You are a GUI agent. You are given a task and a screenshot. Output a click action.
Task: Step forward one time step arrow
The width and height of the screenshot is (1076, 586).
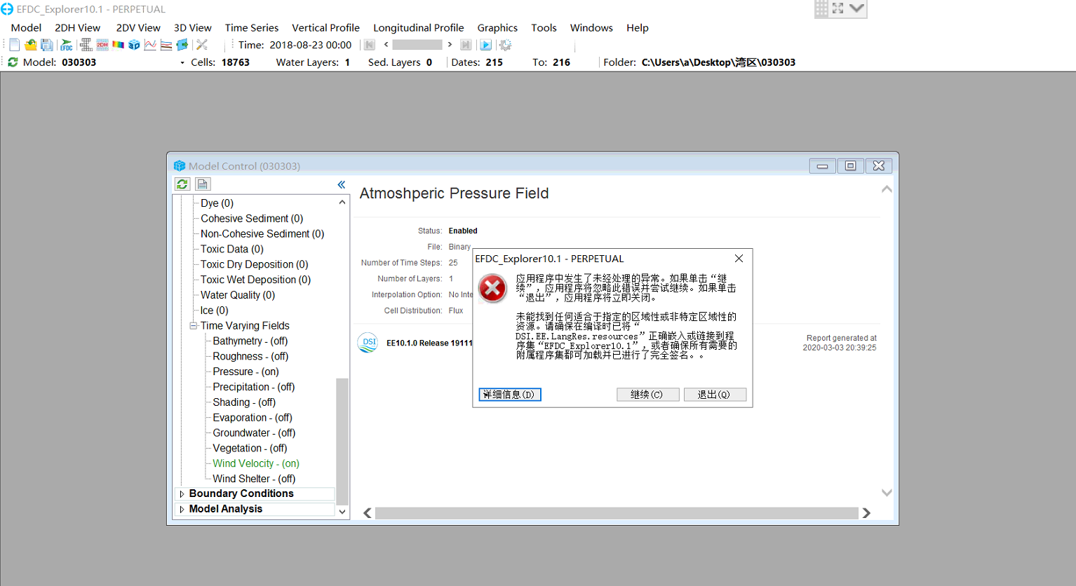click(x=450, y=45)
